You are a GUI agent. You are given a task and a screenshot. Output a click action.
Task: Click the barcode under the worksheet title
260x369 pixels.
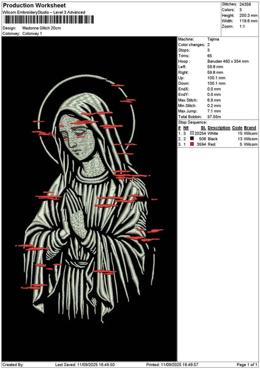tap(49, 19)
